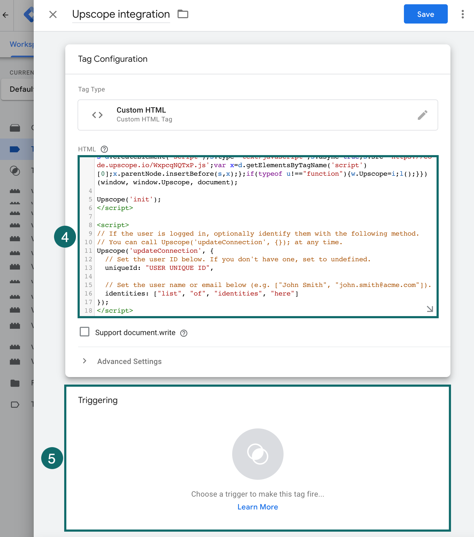Click the Upscope integration tag name field

pos(121,14)
